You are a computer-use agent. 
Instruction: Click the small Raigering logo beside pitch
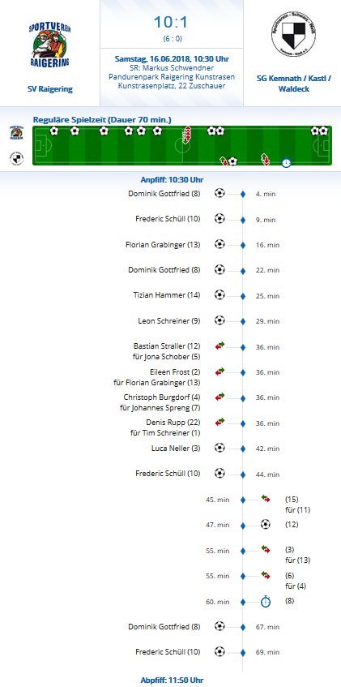point(17,133)
